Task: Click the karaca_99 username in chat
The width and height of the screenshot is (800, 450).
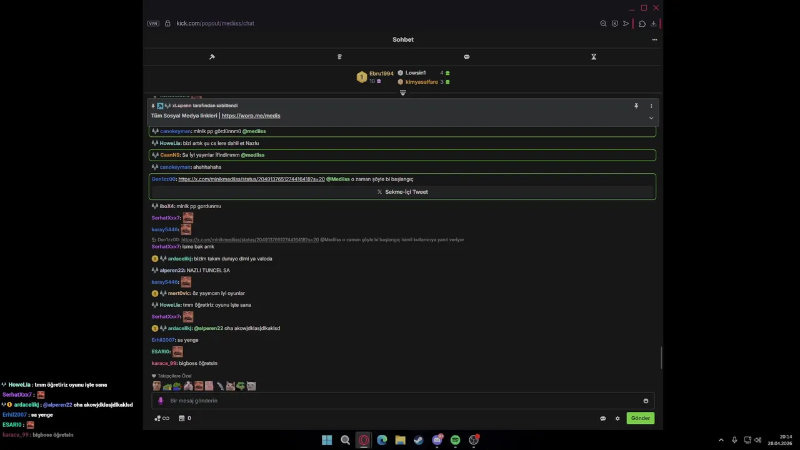Action: click(x=164, y=363)
